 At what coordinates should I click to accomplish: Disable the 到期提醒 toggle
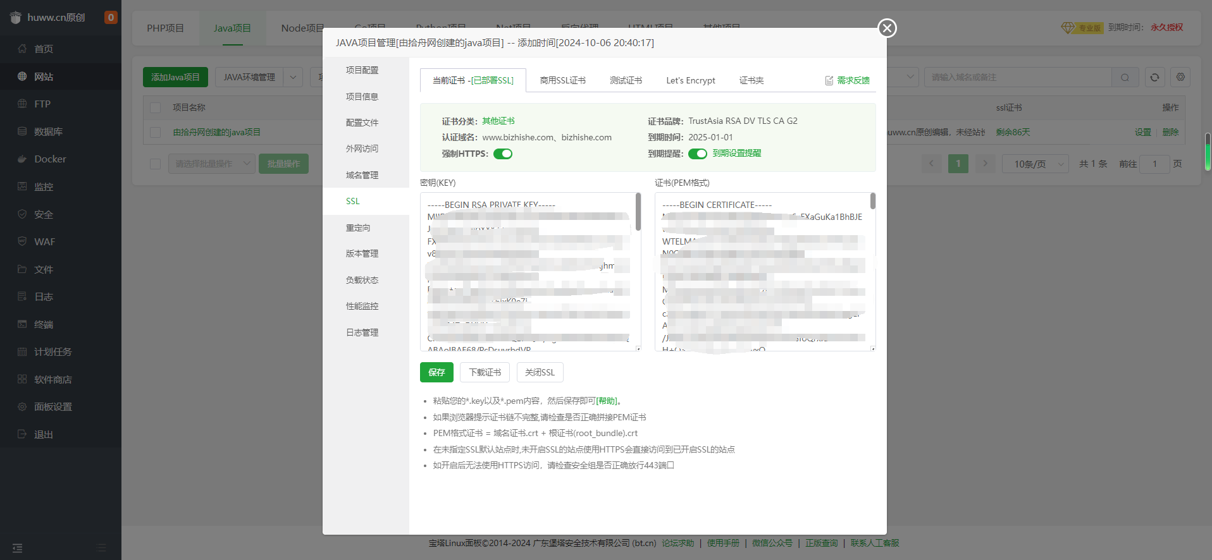697,154
